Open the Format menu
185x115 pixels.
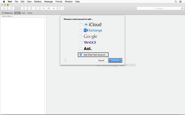tap(59, 2)
